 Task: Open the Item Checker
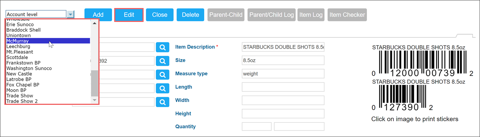[x=347, y=15]
